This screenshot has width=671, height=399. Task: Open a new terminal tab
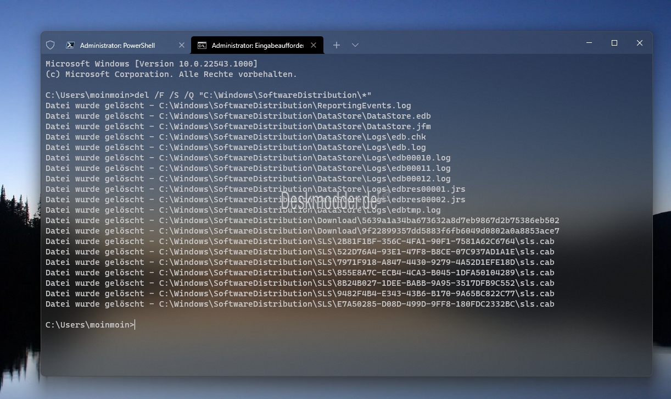337,45
